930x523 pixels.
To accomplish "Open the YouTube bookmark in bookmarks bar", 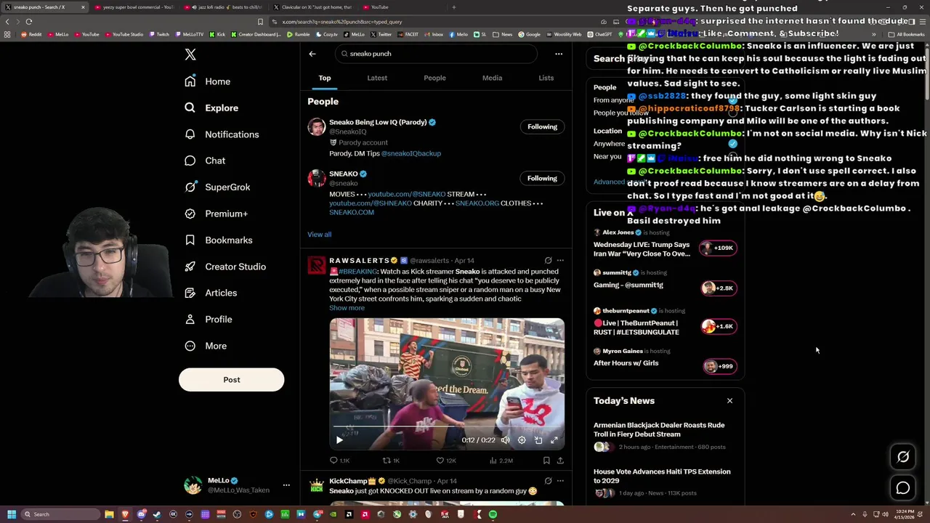I will tap(86, 34).
